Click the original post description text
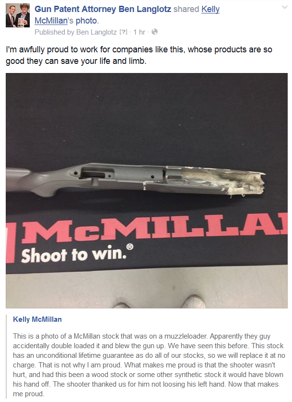 pos(149,365)
